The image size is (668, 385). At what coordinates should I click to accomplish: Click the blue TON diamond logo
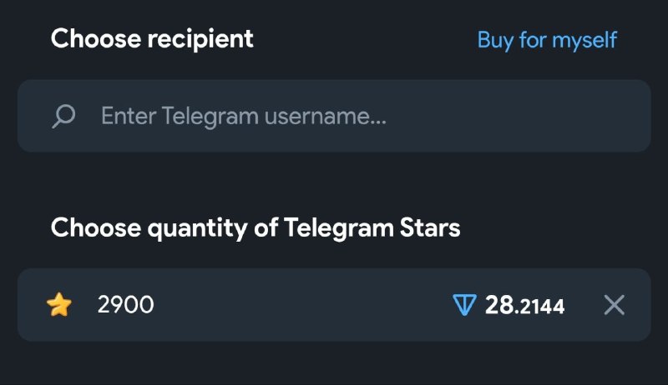click(x=464, y=305)
